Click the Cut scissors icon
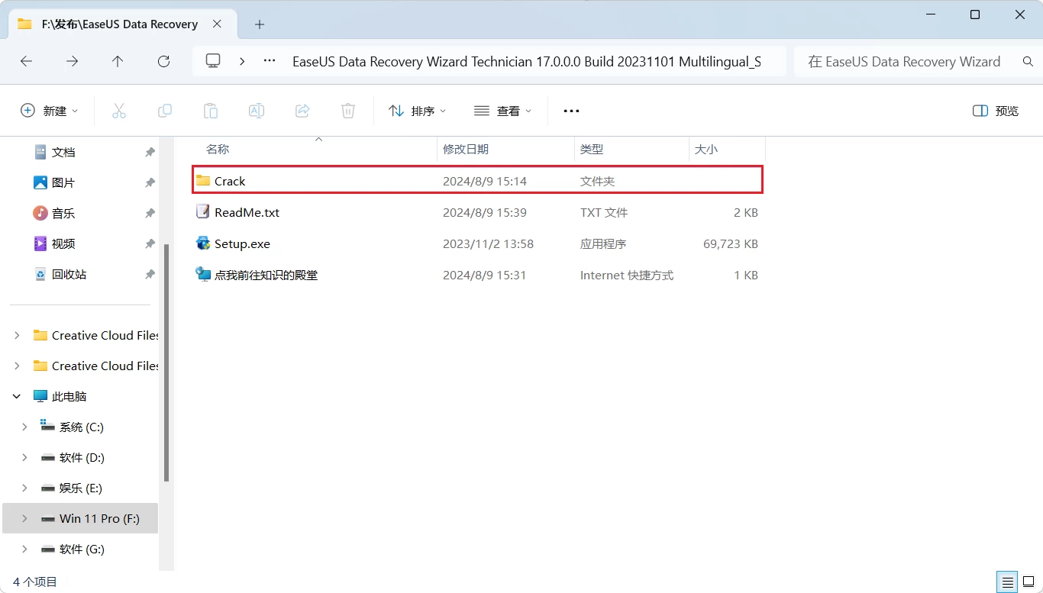The height and width of the screenshot is (593, 1043). tap(119, 111)
